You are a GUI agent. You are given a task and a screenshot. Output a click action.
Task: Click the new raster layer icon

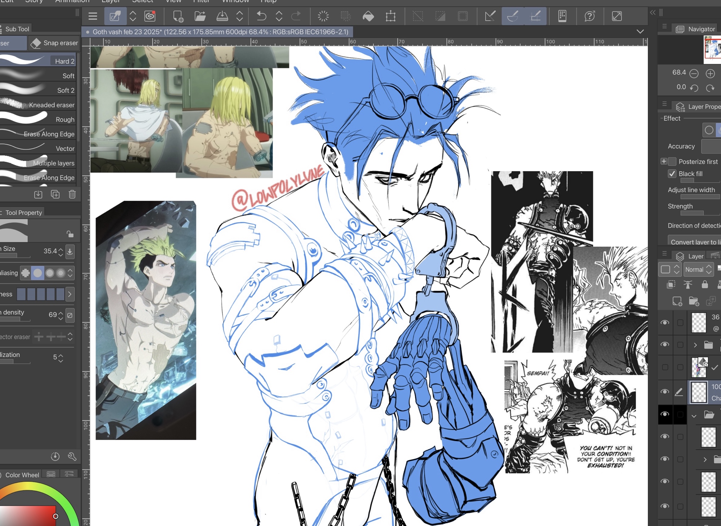tap(677, 301)
